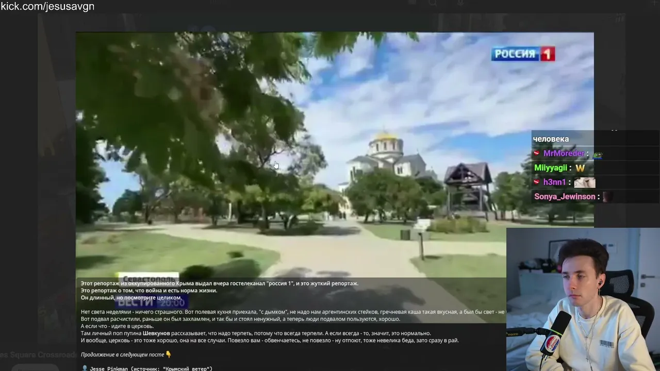Open MrMoreder's chat profile
This screenshot has height=371, width=660.
(x=564, y=154)
